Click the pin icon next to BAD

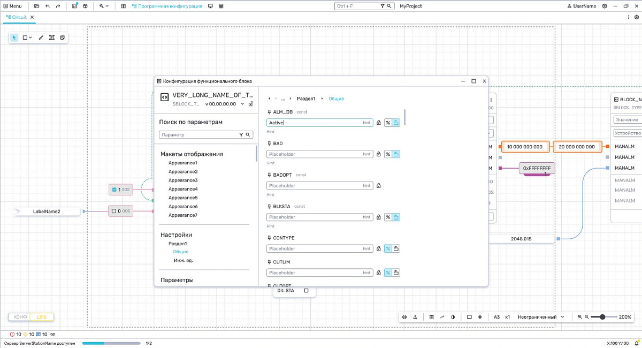[269, 143]
